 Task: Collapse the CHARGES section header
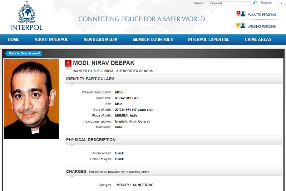point(173,172)
